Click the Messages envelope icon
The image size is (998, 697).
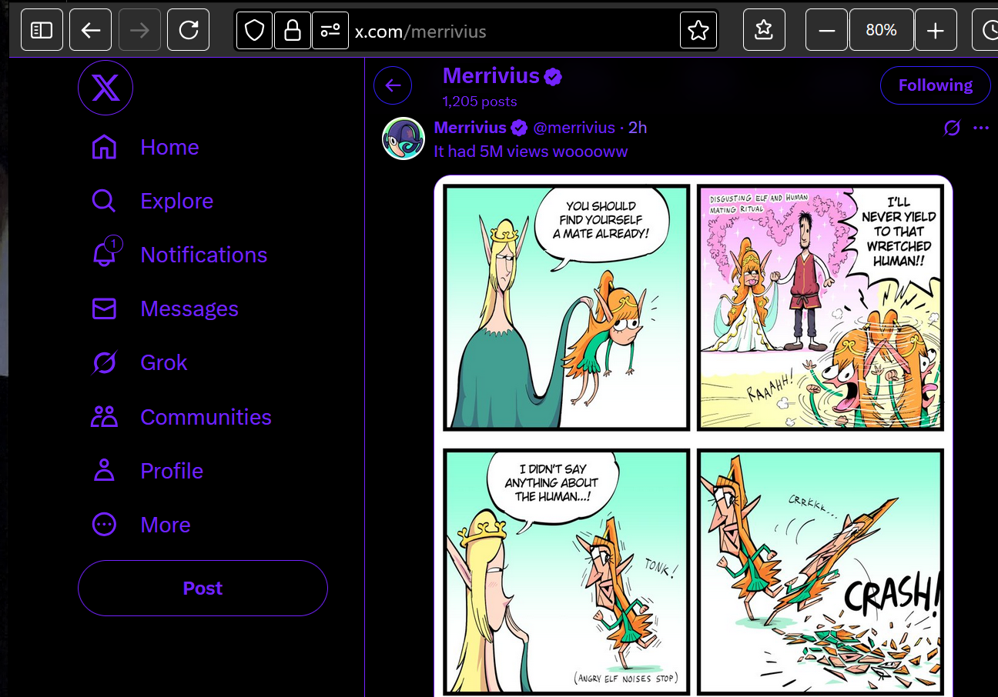104,308
